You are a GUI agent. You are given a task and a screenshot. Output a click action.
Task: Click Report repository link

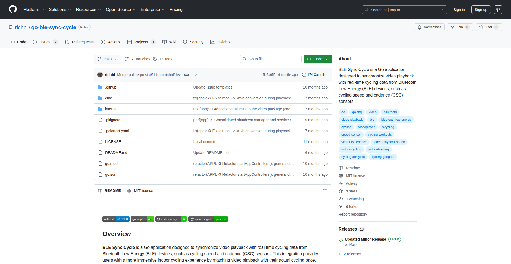click(x=353, y=214)
